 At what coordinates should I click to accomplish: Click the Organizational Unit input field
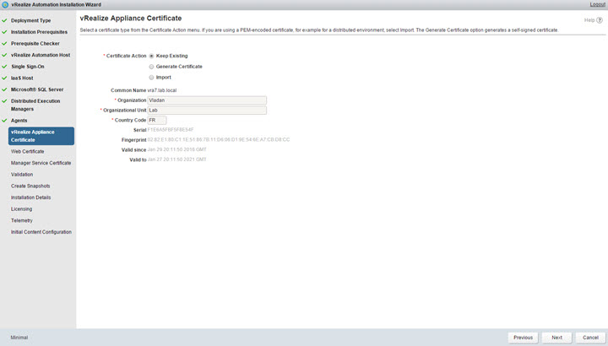pos(207,111)
